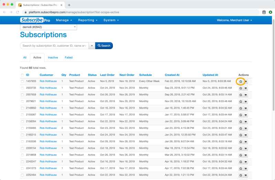Open the cart icon for subscription 1437933

(x=246, y=81)
